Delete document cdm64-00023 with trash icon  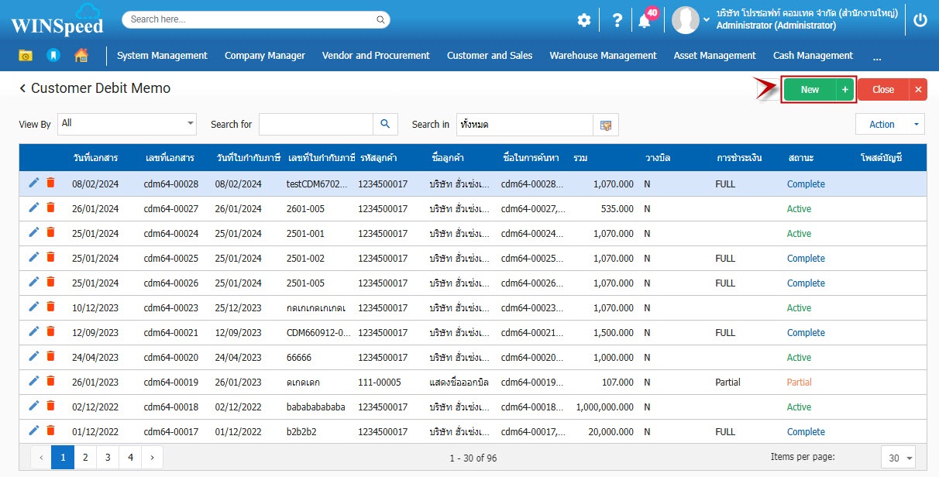50,307
